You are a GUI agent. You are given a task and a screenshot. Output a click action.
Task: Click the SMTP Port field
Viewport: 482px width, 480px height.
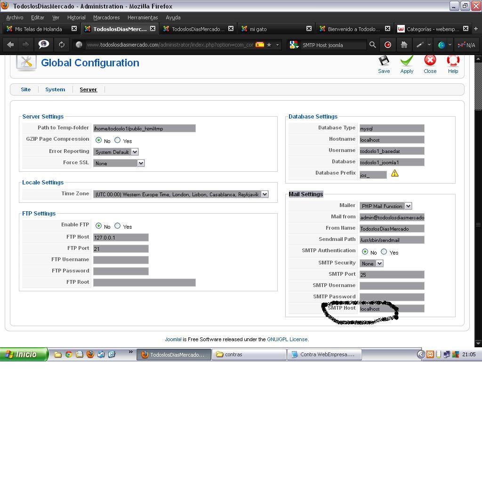[392, 274]
